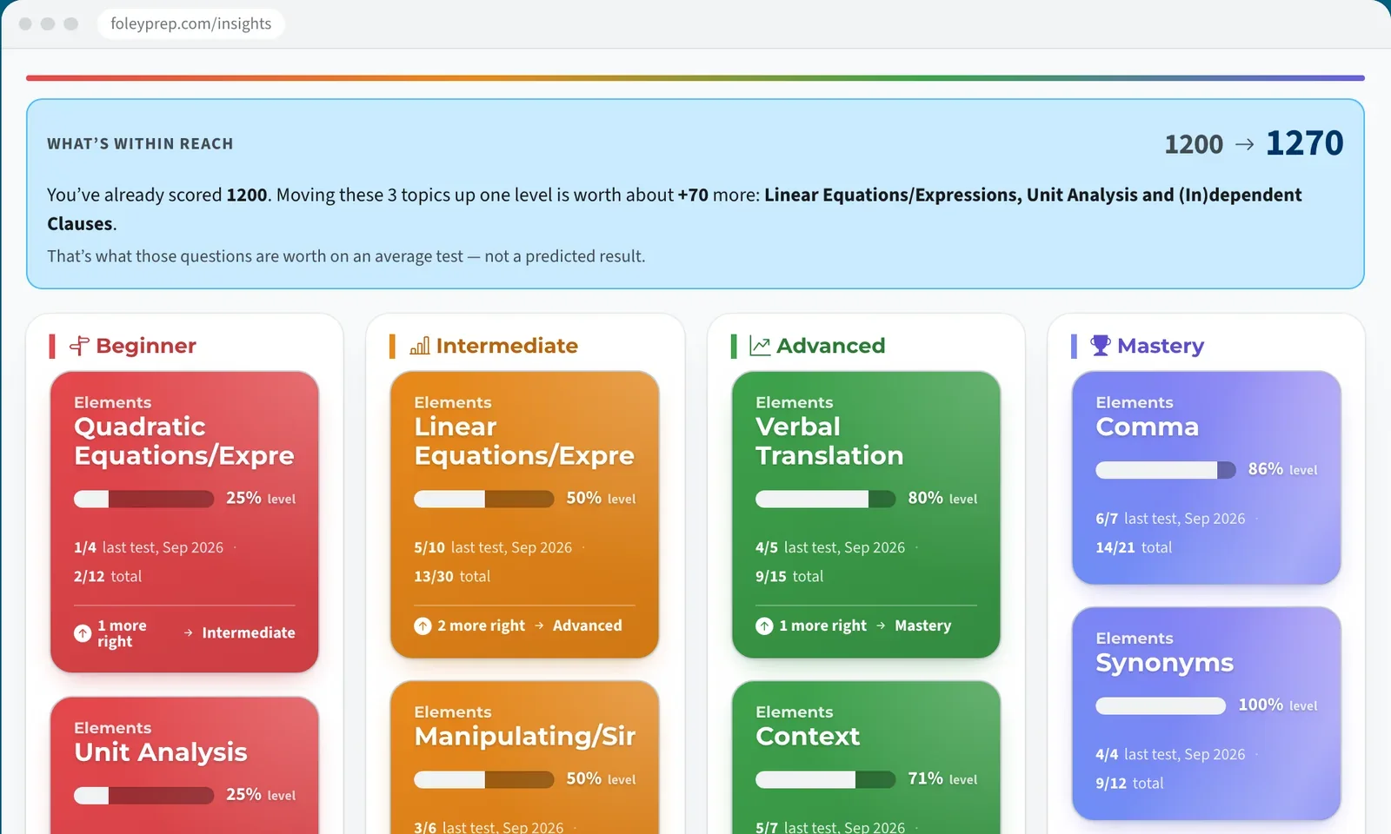Select the Intermediate column heading
The width and height of the screenshot is (1391, 834).
click(x=507, y=346)
